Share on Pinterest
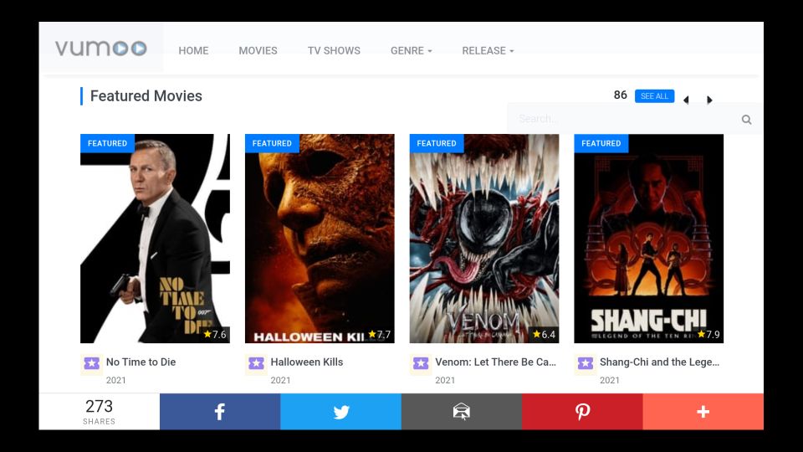 pyautogui.click(x=582, y=412)
